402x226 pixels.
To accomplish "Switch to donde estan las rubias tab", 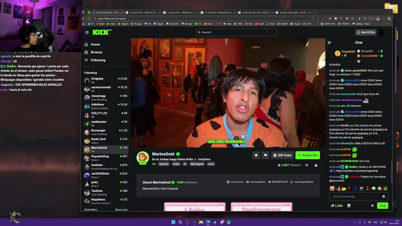I will click(x=255, y=13).
